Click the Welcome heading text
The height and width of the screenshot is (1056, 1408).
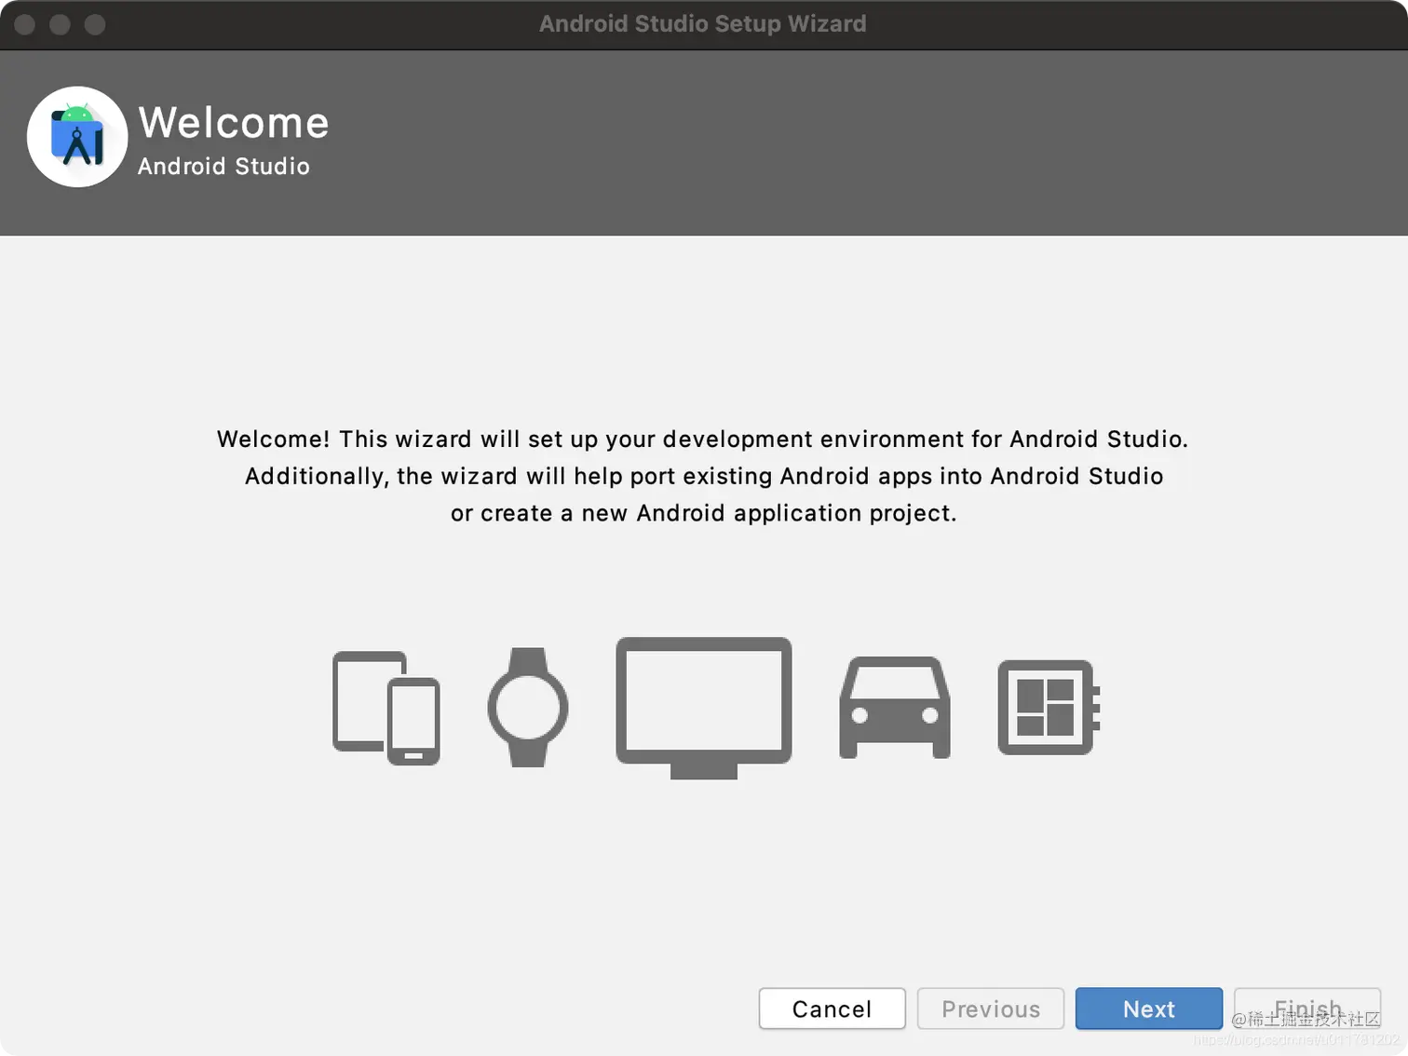pos(234,123)
